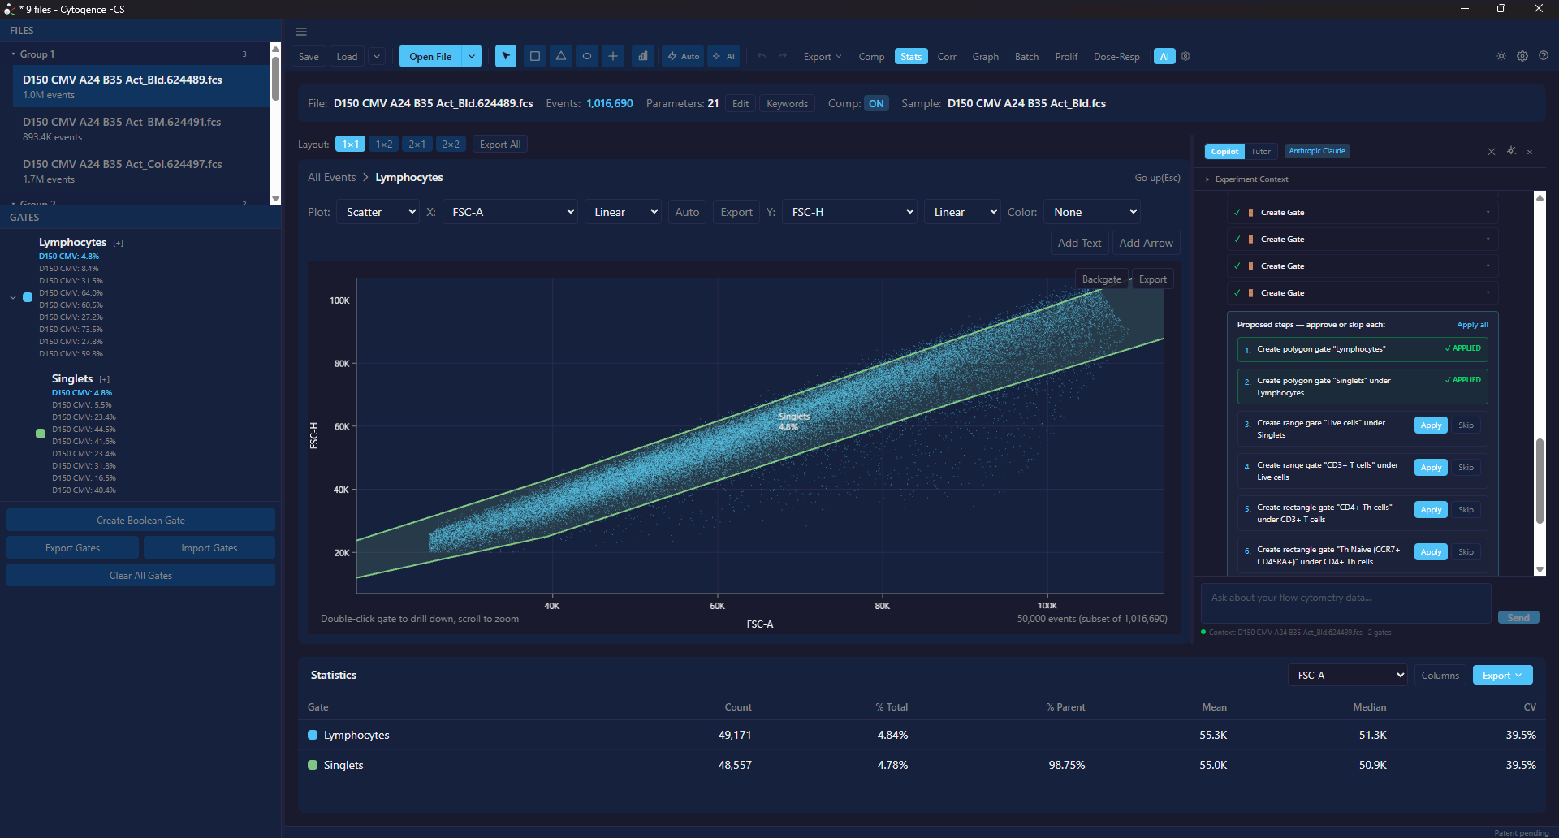
Task: Open the Prolif tab
Action: [x=1066, y=56]
